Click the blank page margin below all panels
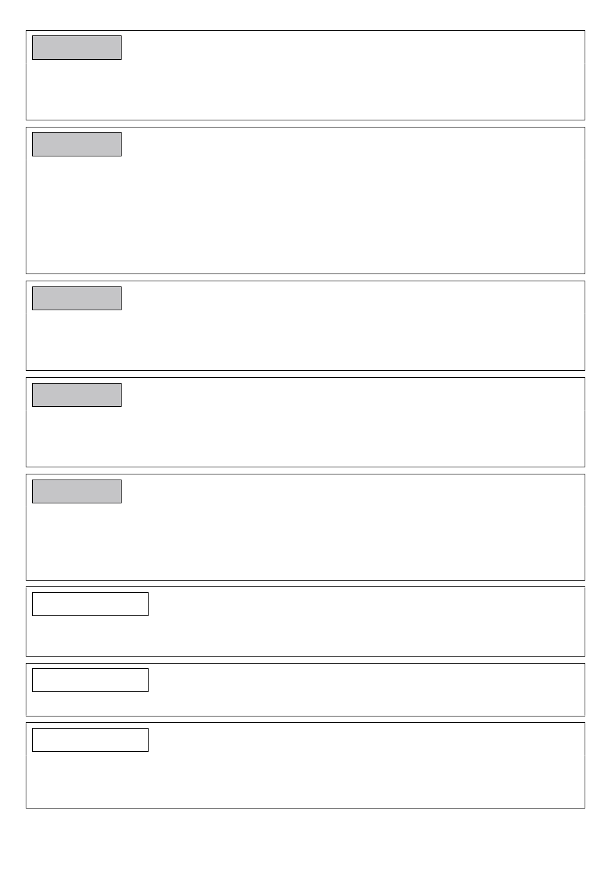This screenshot has width=611, height=878. coord(305,843)
